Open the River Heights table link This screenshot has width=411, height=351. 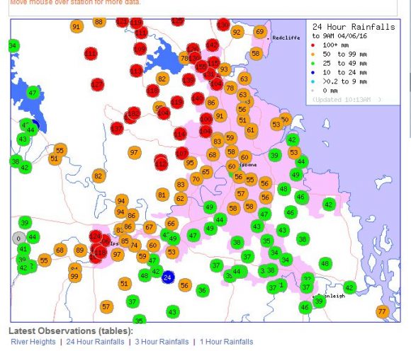[33, 342]
